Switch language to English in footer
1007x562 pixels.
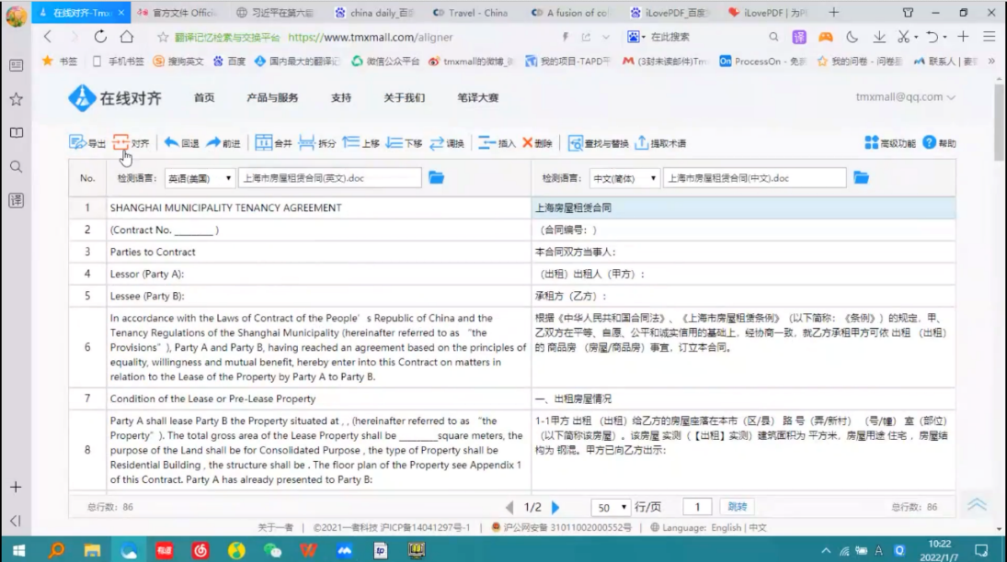726,528
